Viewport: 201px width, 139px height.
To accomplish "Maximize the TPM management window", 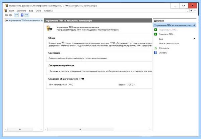I will 184,5.
